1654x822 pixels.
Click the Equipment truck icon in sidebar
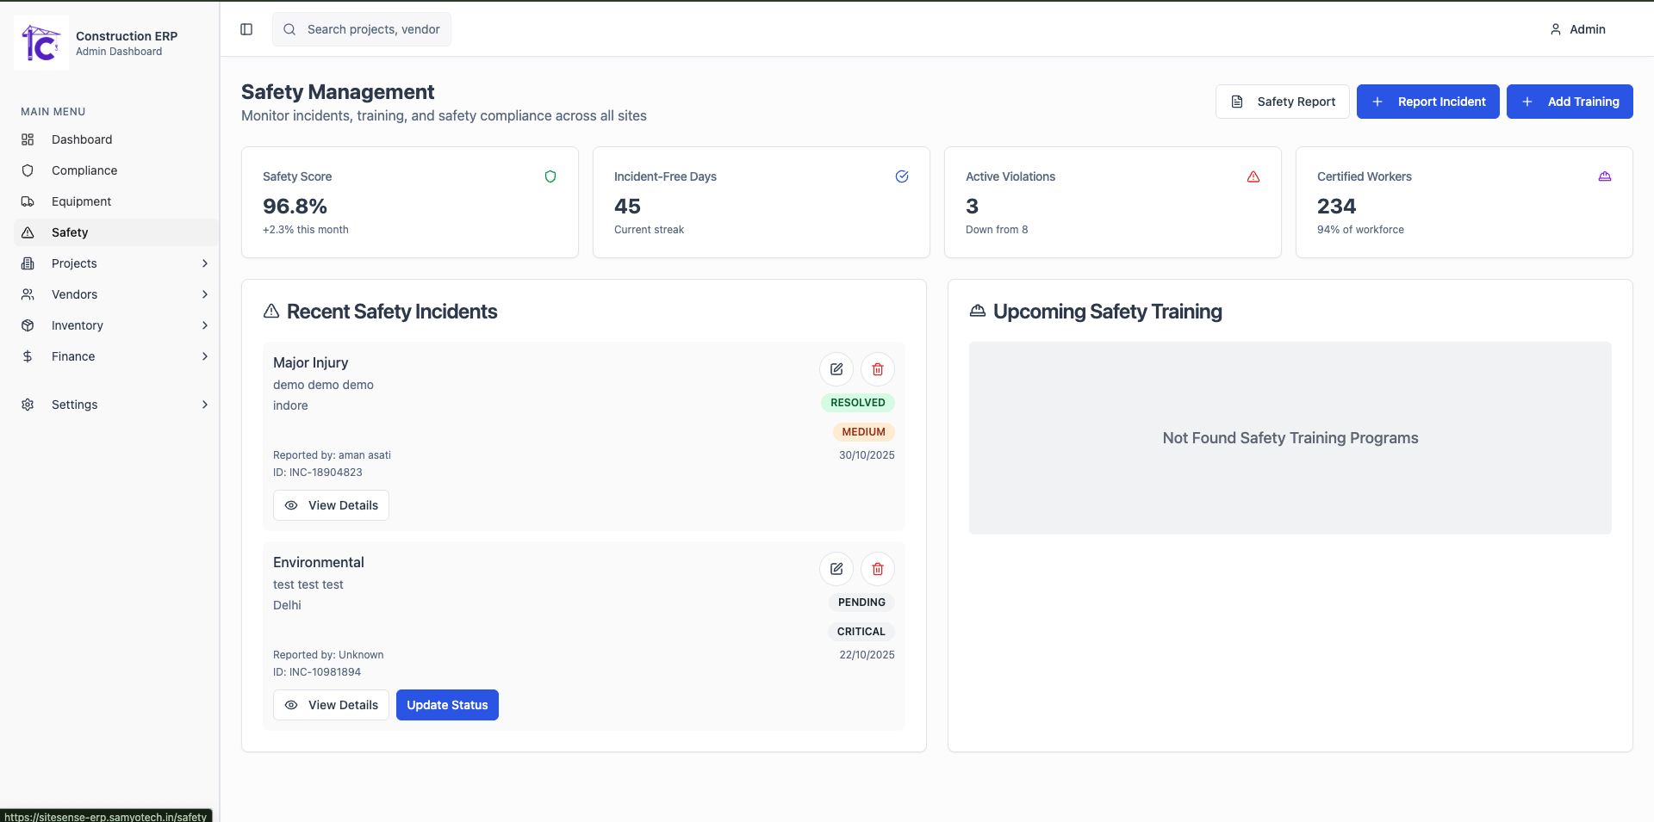(x=28, y=201)
